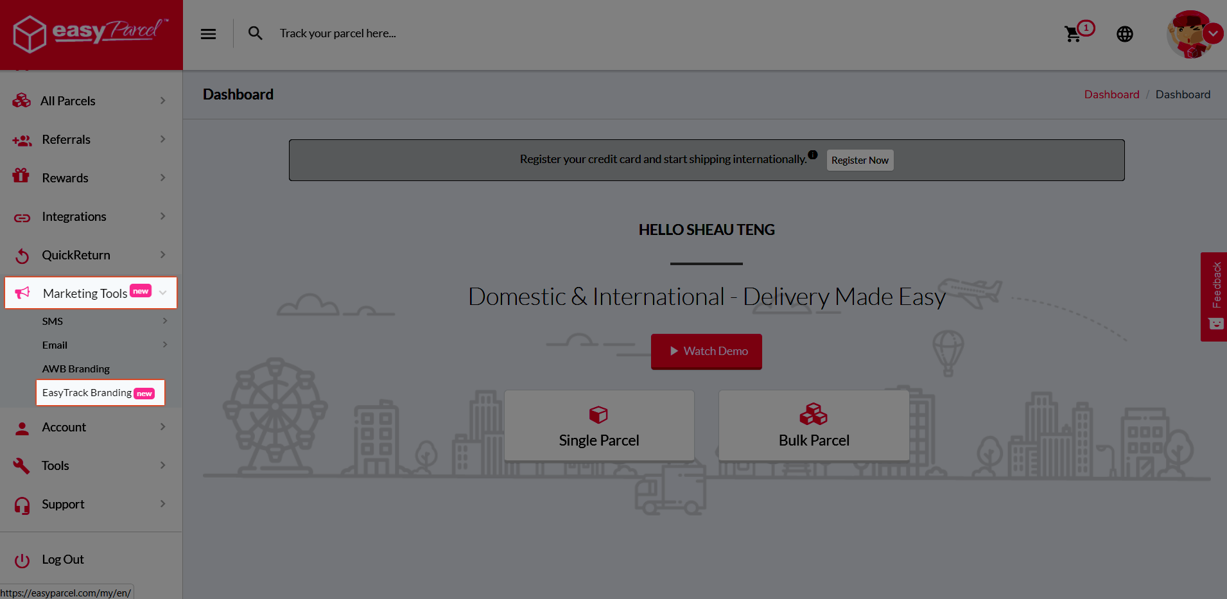
Task: Click the info icon beside credit card notice
Action: [x=813, y=154]
